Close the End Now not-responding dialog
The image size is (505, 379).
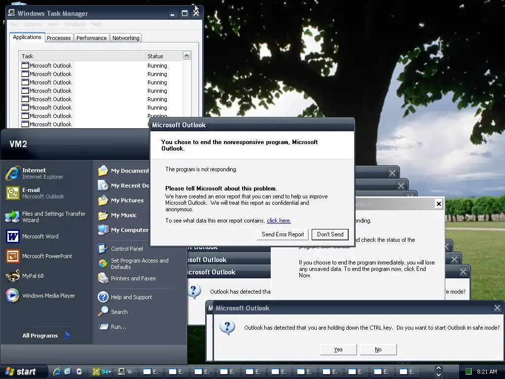click(438, 204)
